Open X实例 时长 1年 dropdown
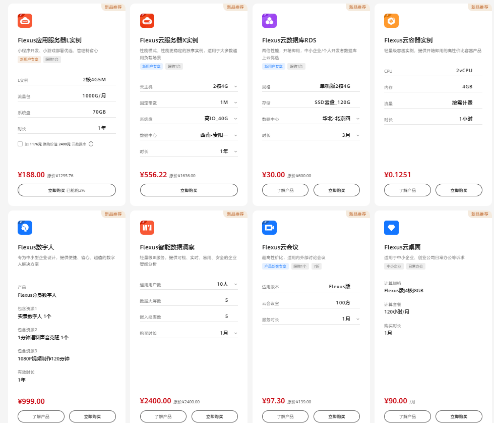 [x=189, y=151]
